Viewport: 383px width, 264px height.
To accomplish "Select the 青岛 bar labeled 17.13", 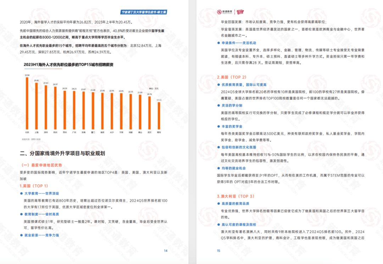I will click(159, 116).
